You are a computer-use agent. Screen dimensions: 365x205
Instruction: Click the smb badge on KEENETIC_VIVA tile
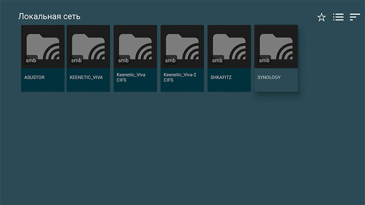[76, 61]
